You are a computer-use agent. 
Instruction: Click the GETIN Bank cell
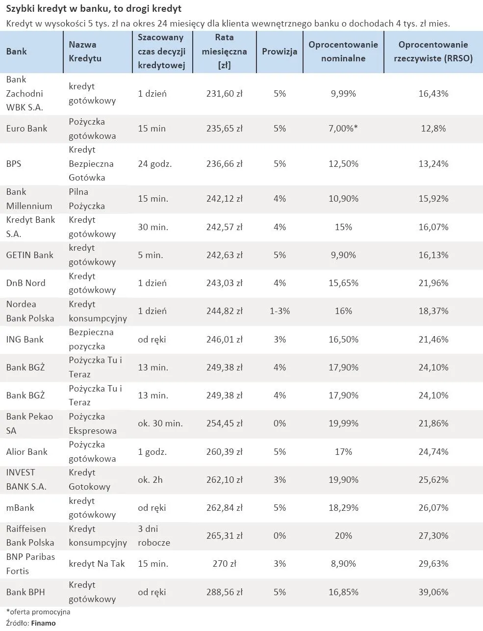[x=29, y=255]
